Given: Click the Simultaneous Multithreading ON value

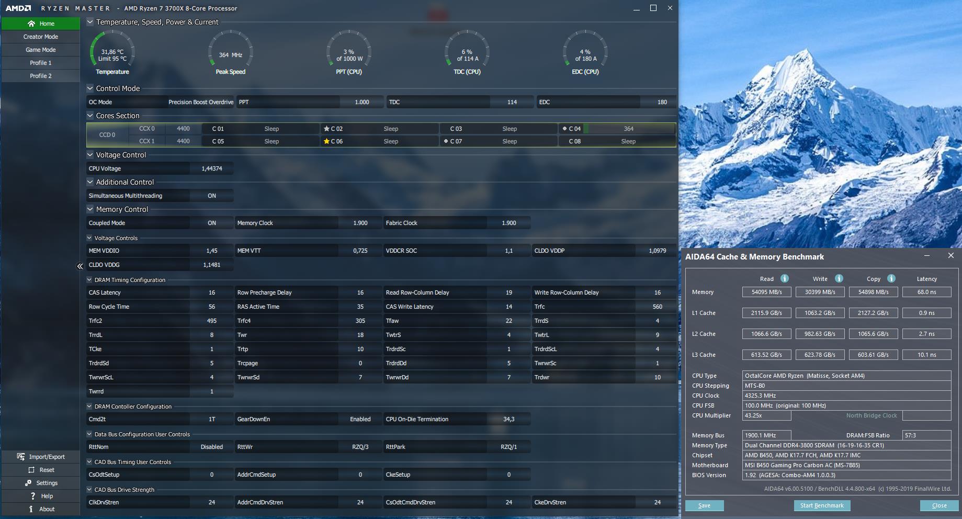Looking at the screenshot, I should 212,196.
